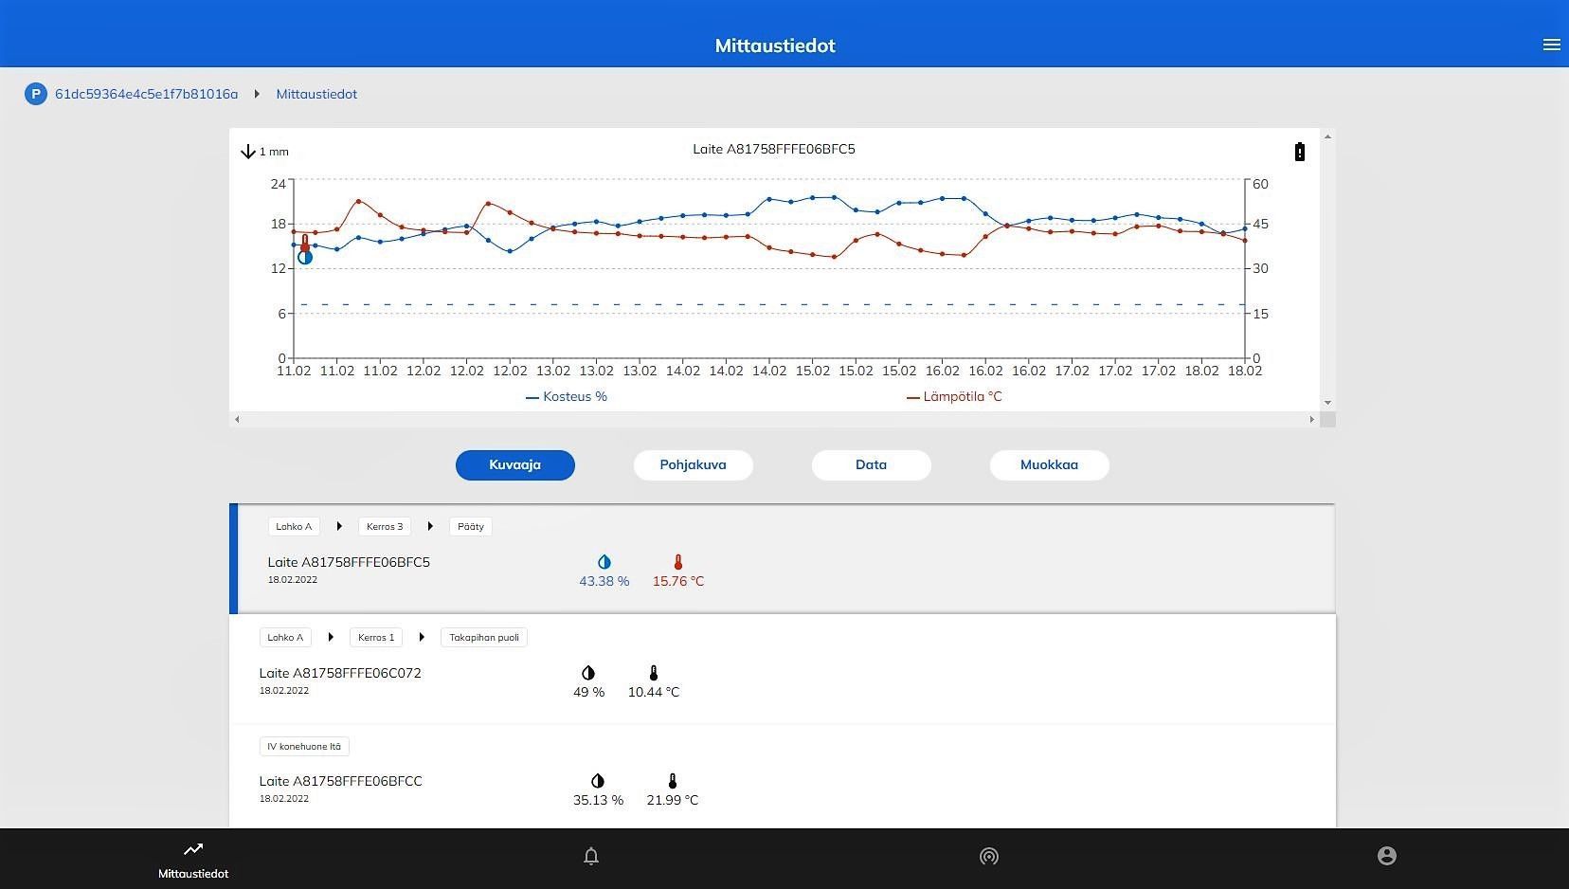Click thermometer icon above 21.99 °C
The image size is (1569, 889).
coord(673,781)
